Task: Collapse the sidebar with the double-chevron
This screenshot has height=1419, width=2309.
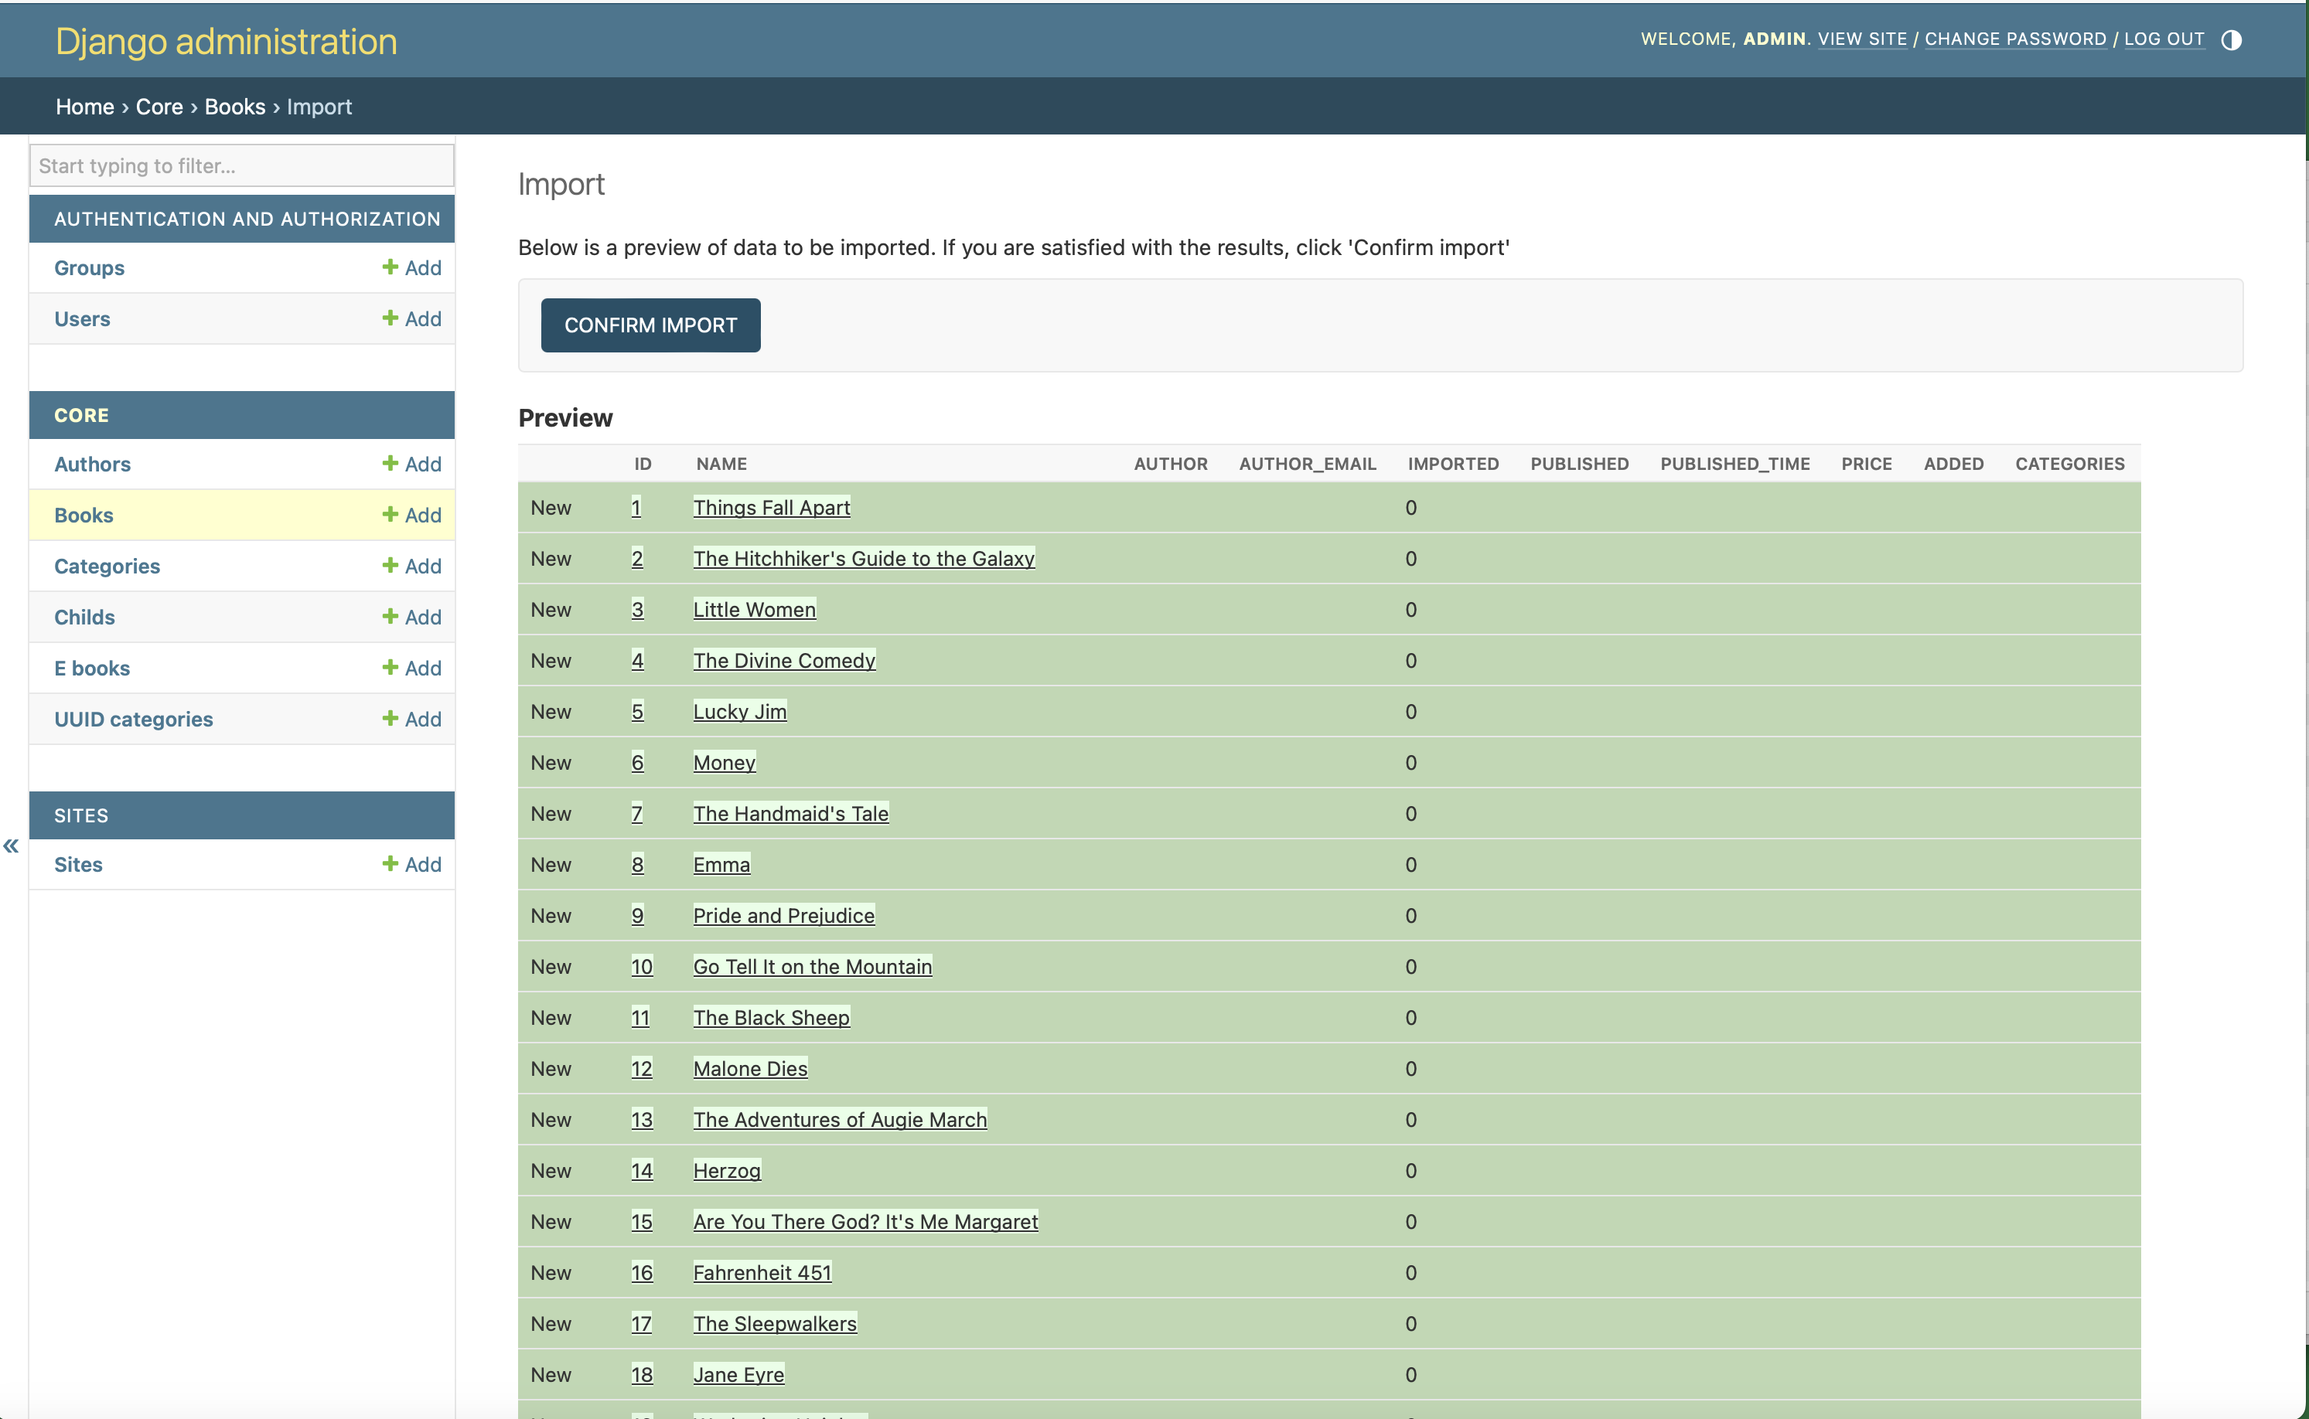Action: (12, 846)
